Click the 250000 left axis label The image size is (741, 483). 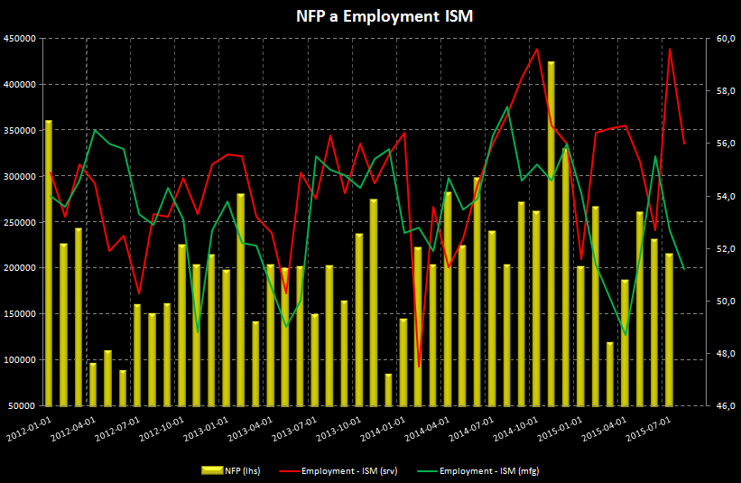click(19, 222)
